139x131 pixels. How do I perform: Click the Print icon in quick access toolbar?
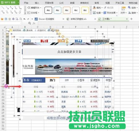[x=13, y=19]
